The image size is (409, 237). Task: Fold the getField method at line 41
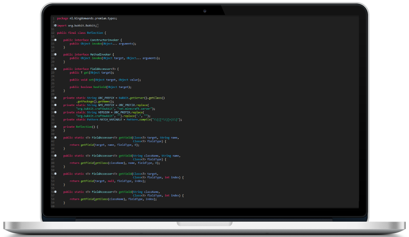(x=55, y=137)
